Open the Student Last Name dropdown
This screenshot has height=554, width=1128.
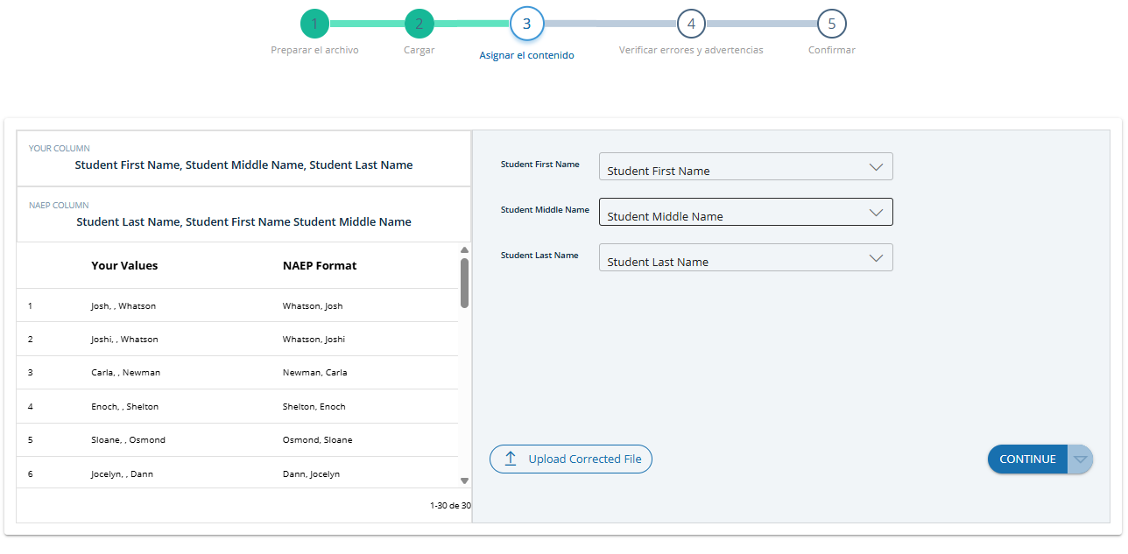tap(745, 258)
